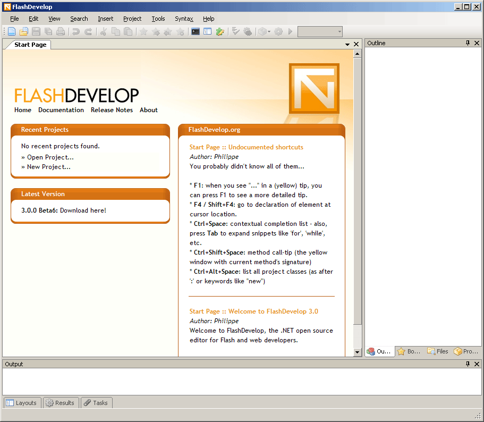Open the Syntax menu

(x=184, y=19)
